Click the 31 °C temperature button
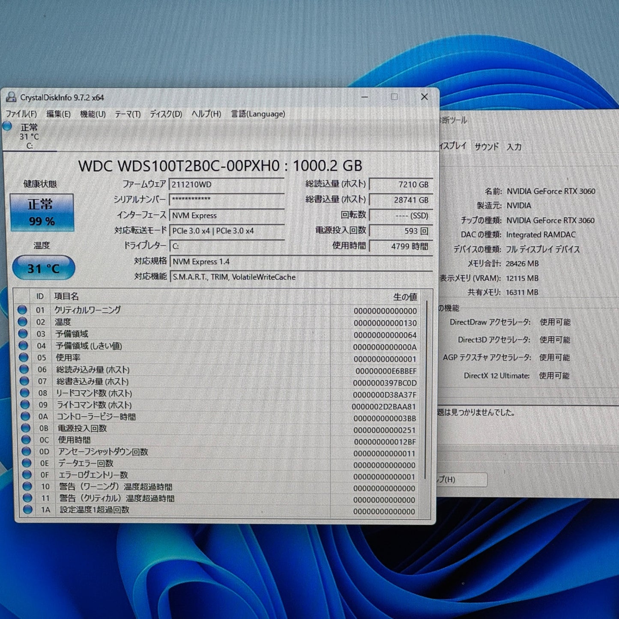The height and width of the screenshot is (619, 619). pyautogui.click(x=44, y=268)
